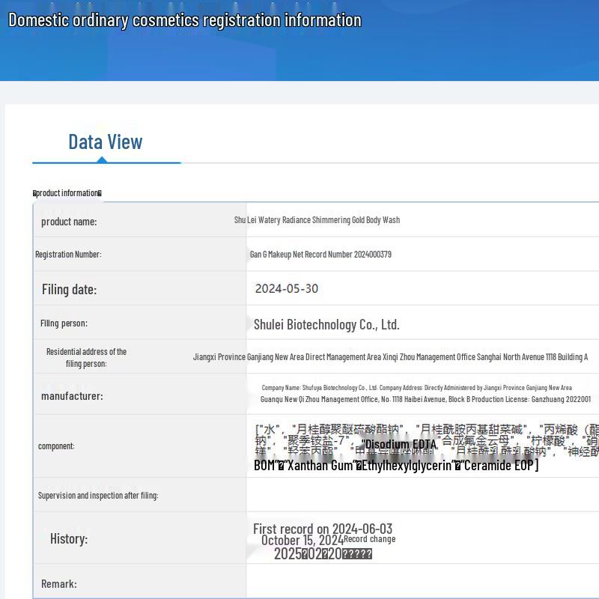
Task: Click the Residential address of filing person label
Action: 86,357
